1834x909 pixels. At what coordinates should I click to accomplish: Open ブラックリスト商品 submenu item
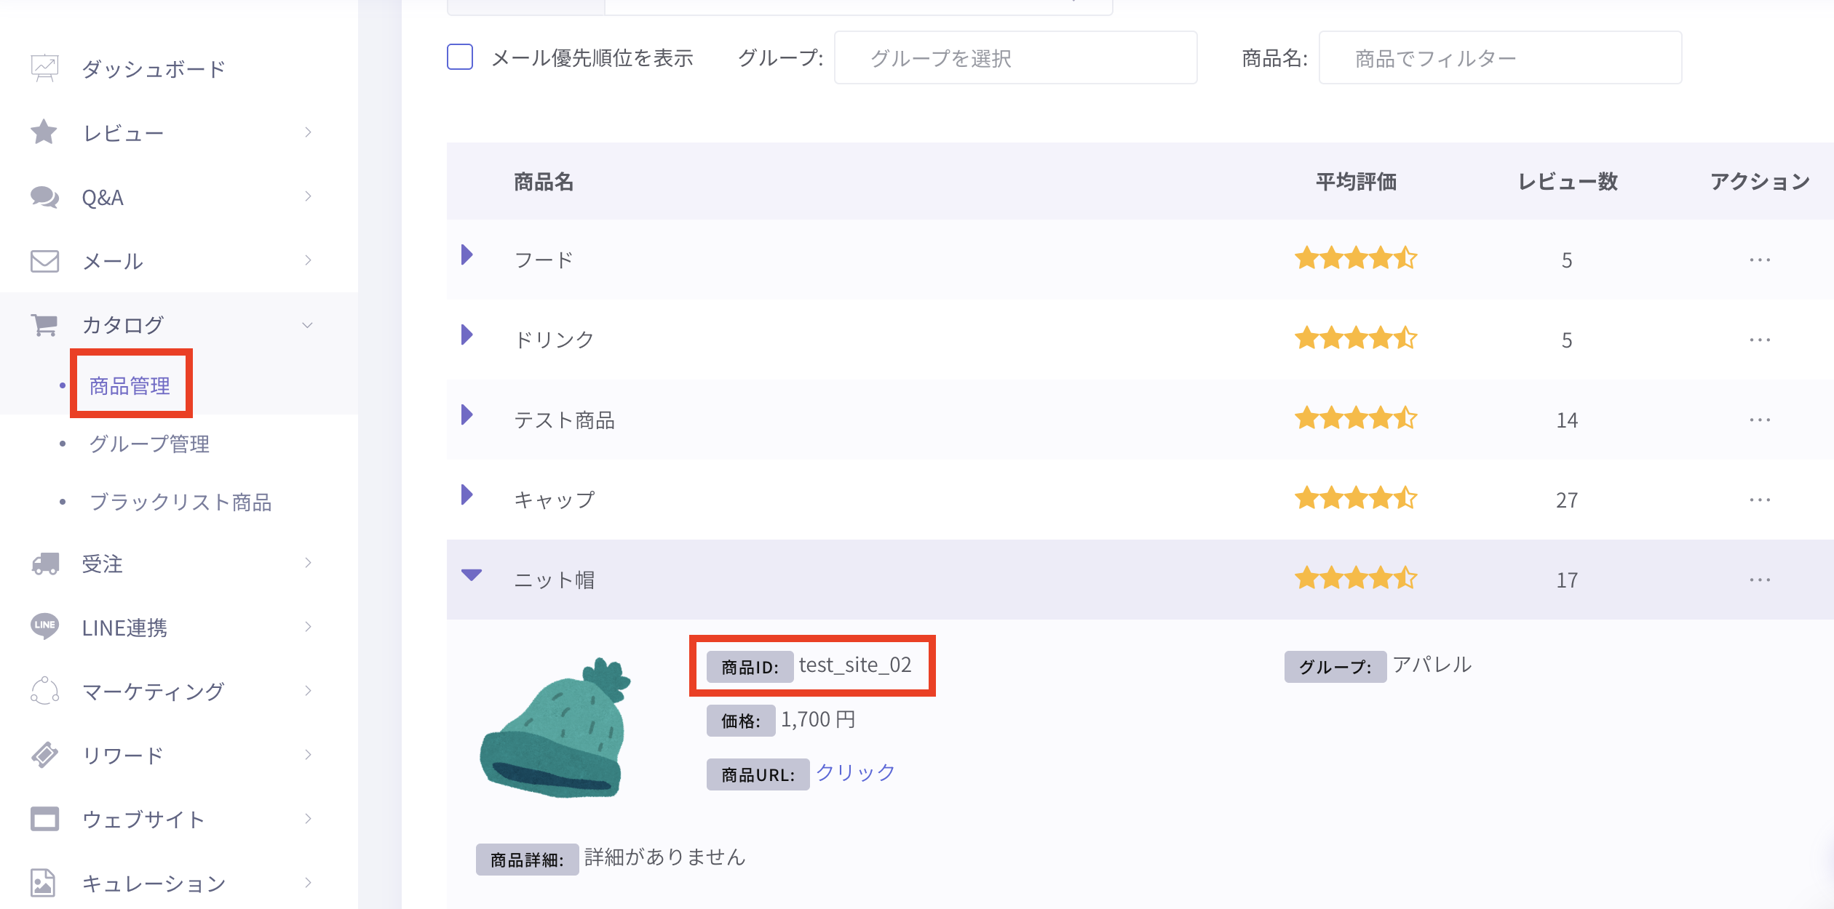(180, 502)
